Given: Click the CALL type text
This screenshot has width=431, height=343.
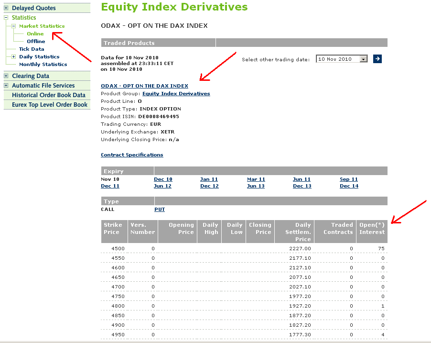Looking at the screenshot, I should [108, 210].
